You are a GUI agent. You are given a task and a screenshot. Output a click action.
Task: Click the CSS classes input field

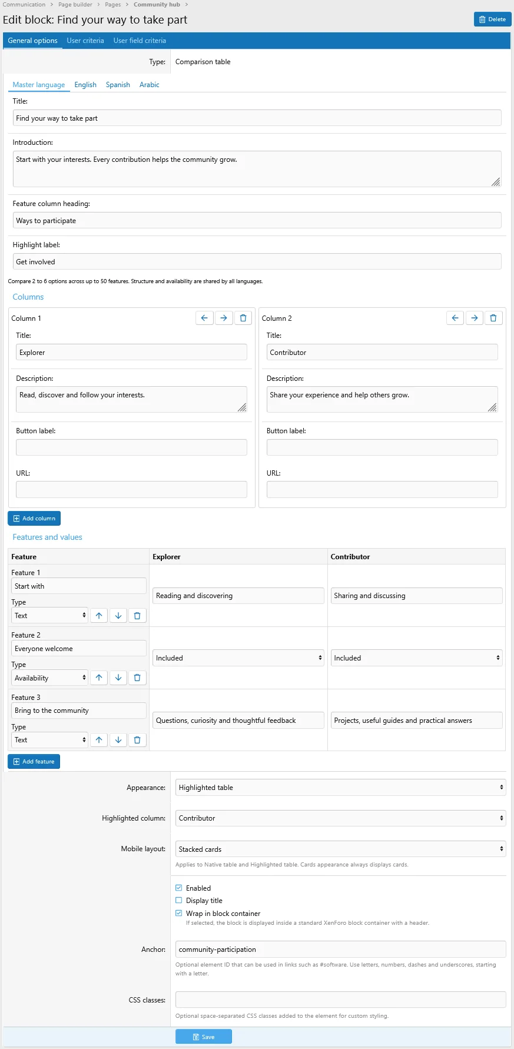[341, 1000]
